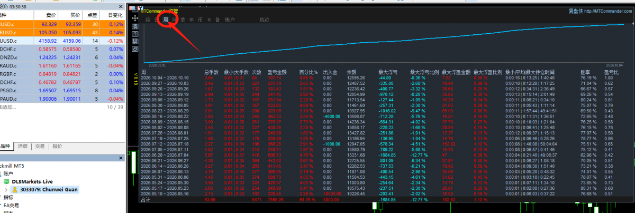This screenshot has width=635, height=213.
Task: Select the 1.61160 bid price row
Action: [61, 65]
